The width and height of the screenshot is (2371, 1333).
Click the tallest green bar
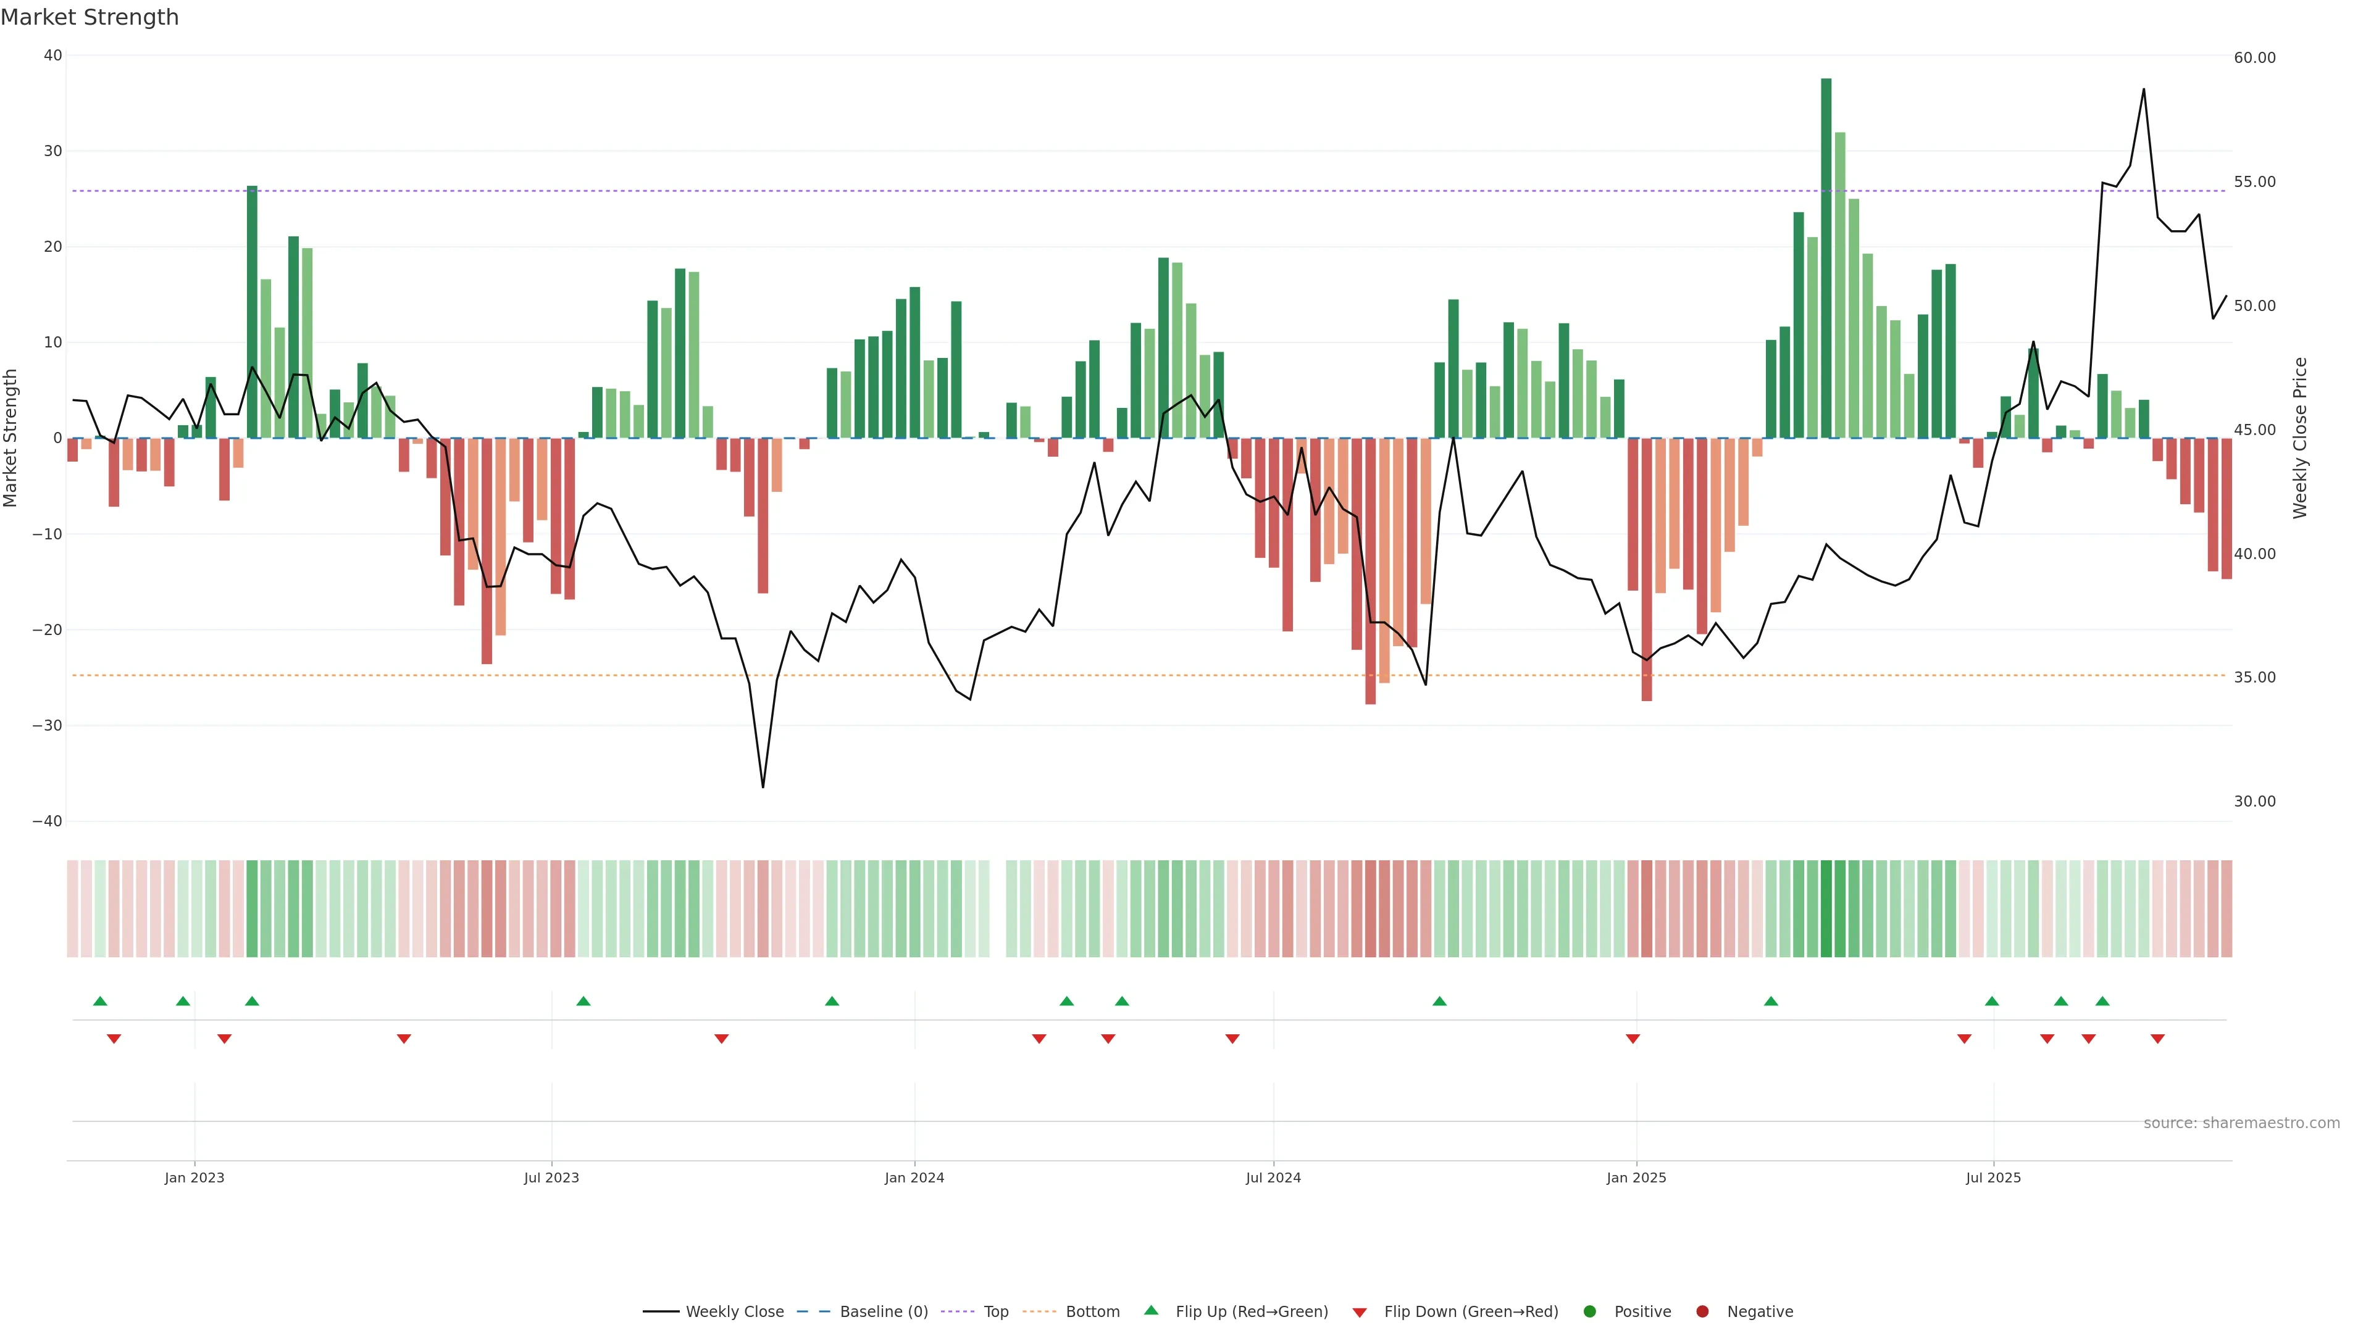1826,257
